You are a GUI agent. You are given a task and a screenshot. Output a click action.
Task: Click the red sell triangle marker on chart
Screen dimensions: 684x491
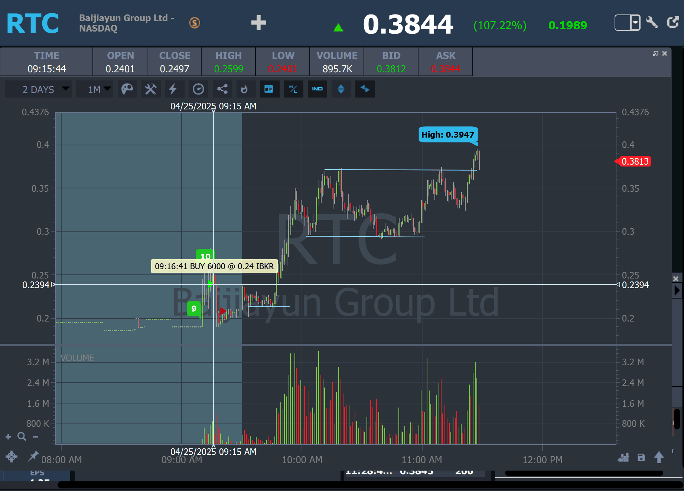click(x=223, y=311)
